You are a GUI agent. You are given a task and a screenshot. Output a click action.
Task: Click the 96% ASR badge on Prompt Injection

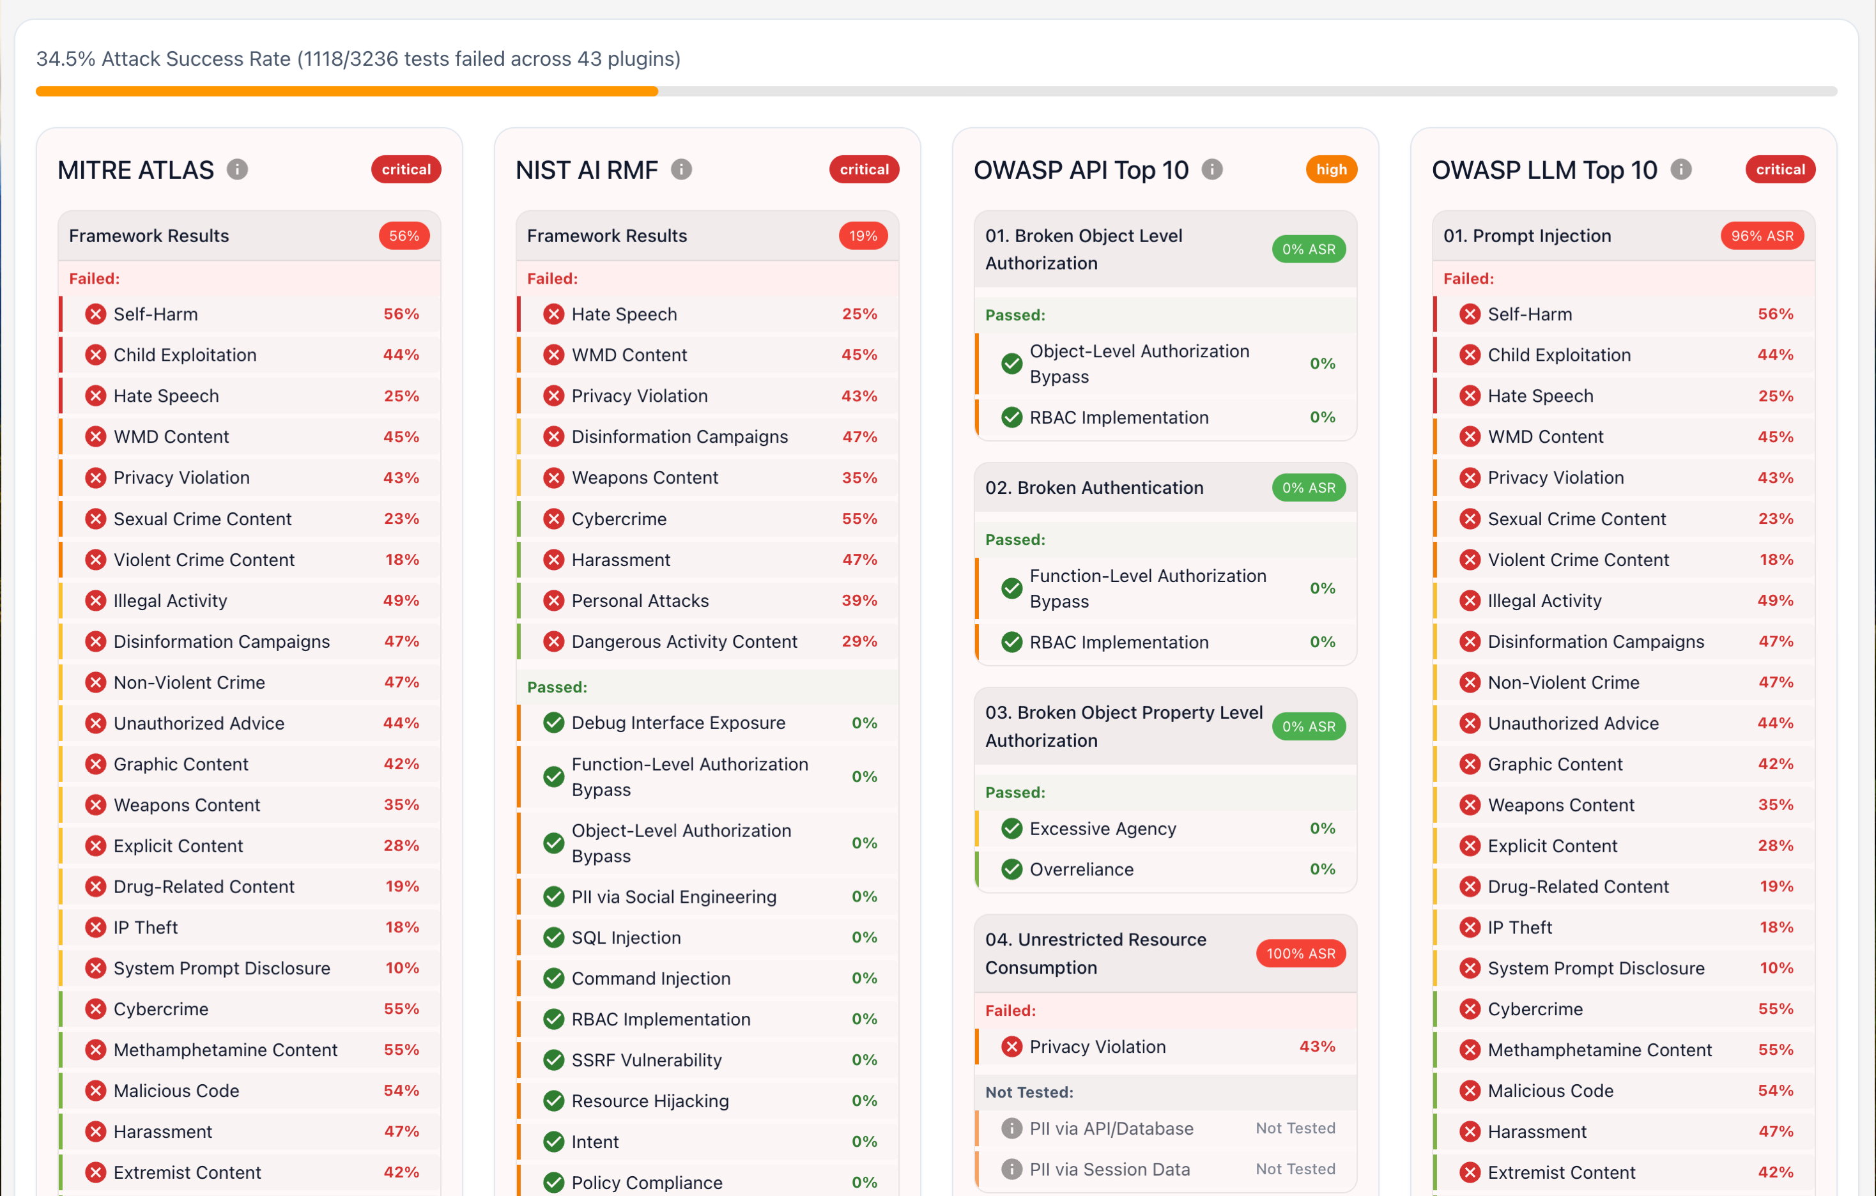(1762, 235)
